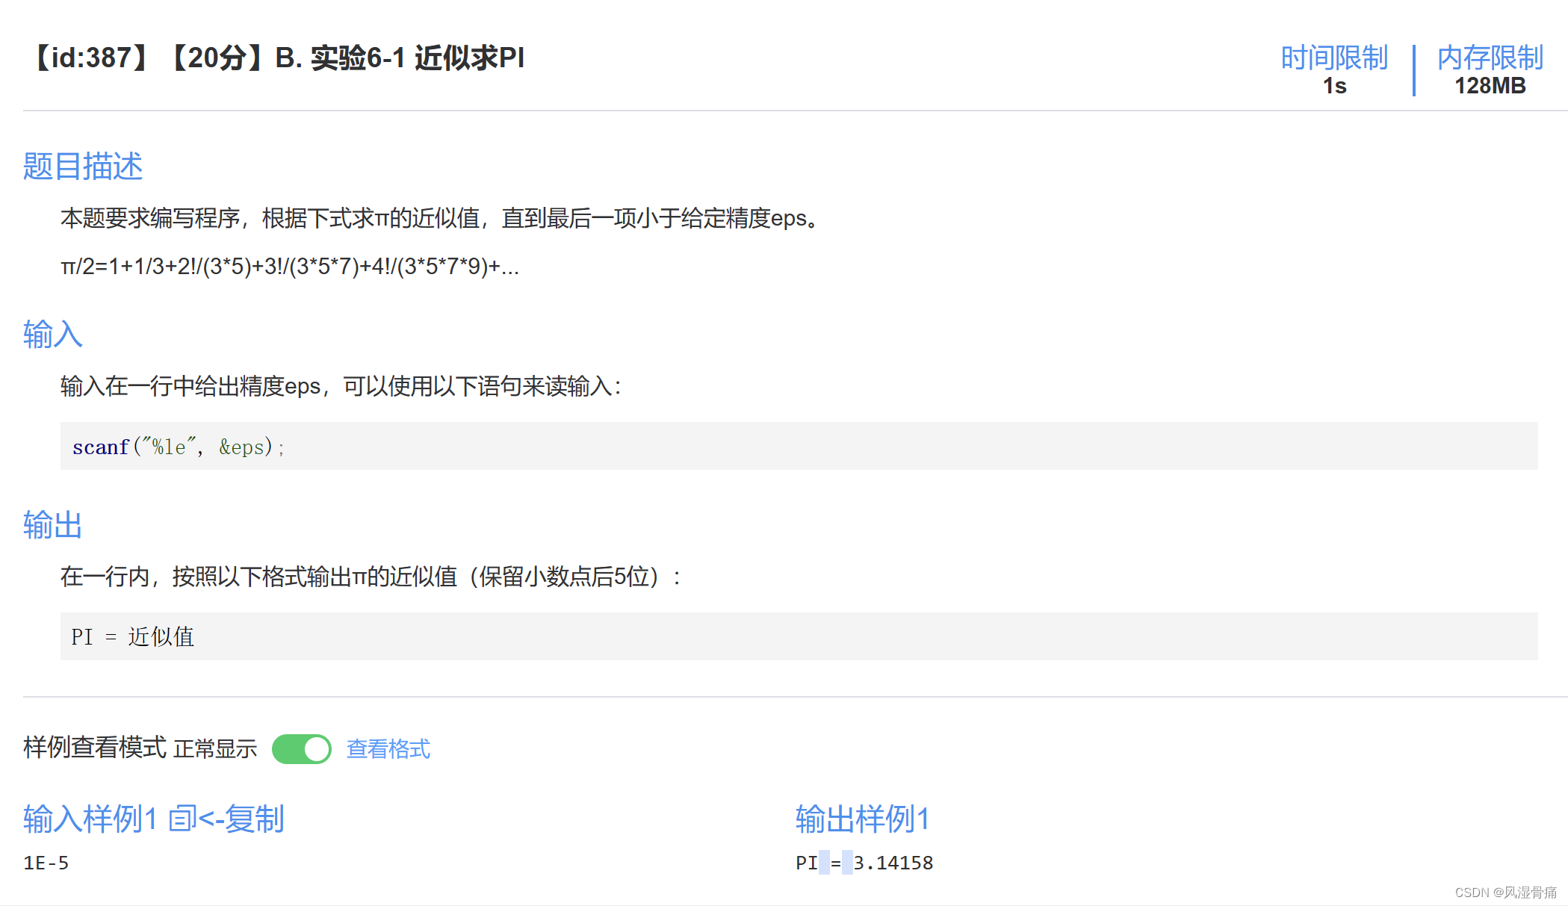
Task: Click the 20分 score label in title
Action: 217,58
